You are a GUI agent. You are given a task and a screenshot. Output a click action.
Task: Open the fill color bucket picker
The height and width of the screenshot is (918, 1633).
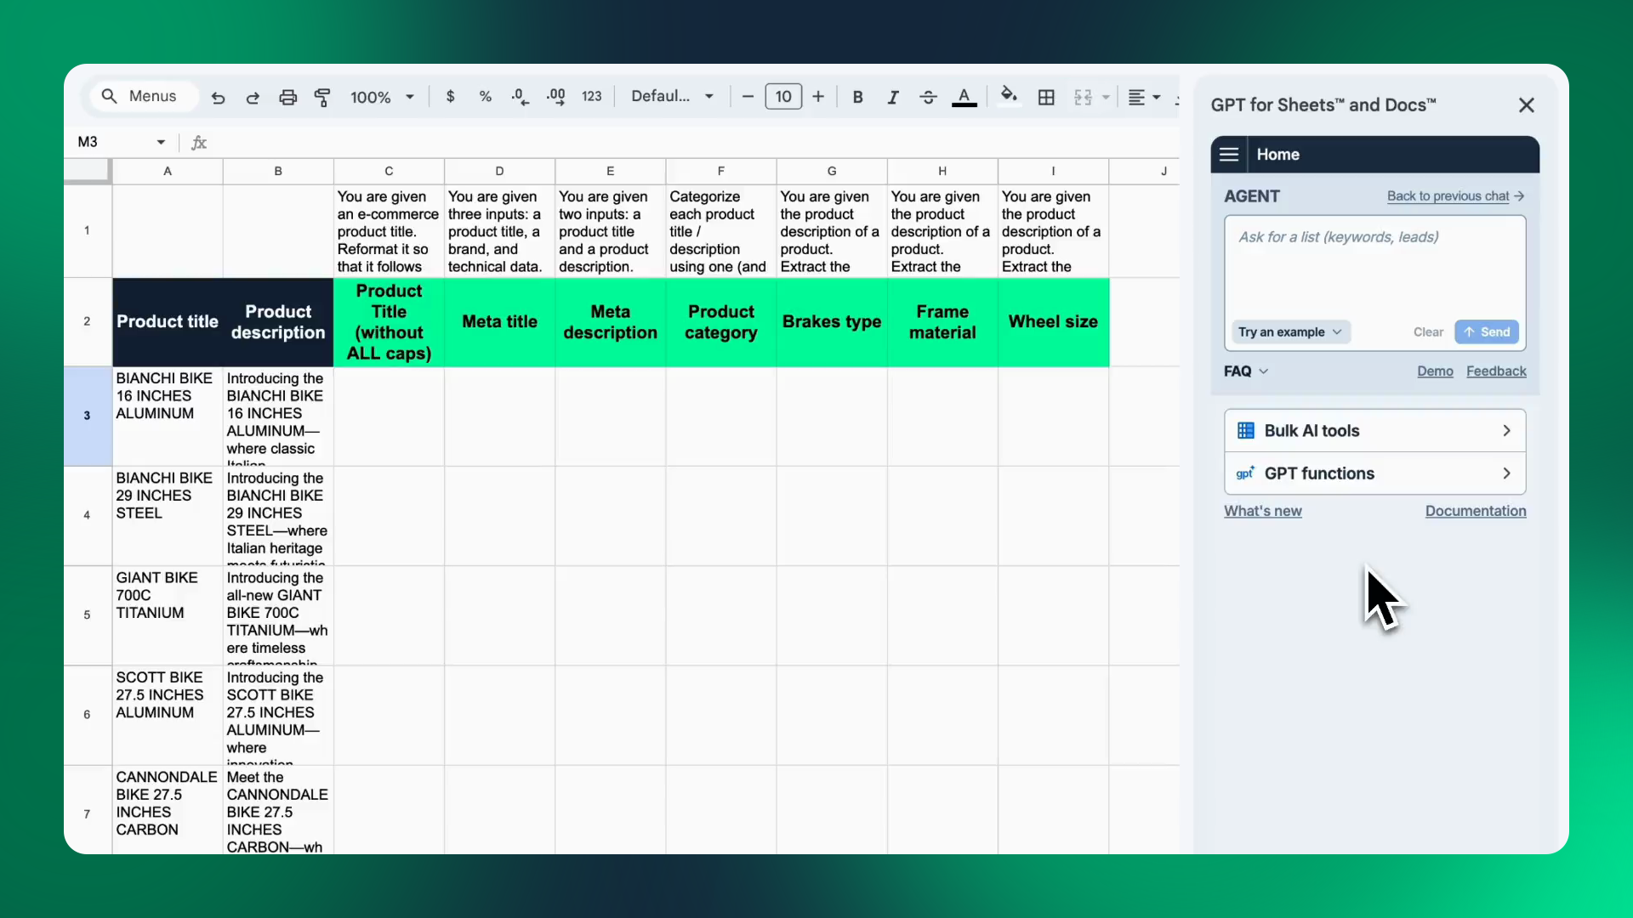[x=1008, y=95]
